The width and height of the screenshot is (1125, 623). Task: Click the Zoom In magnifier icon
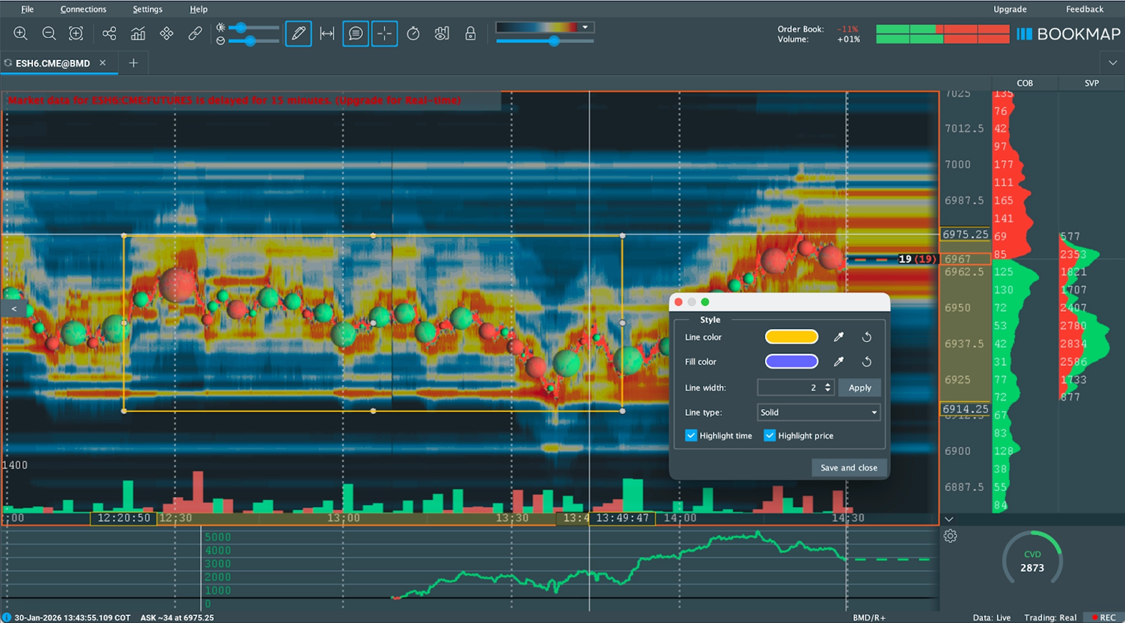[x=21, y=34]
